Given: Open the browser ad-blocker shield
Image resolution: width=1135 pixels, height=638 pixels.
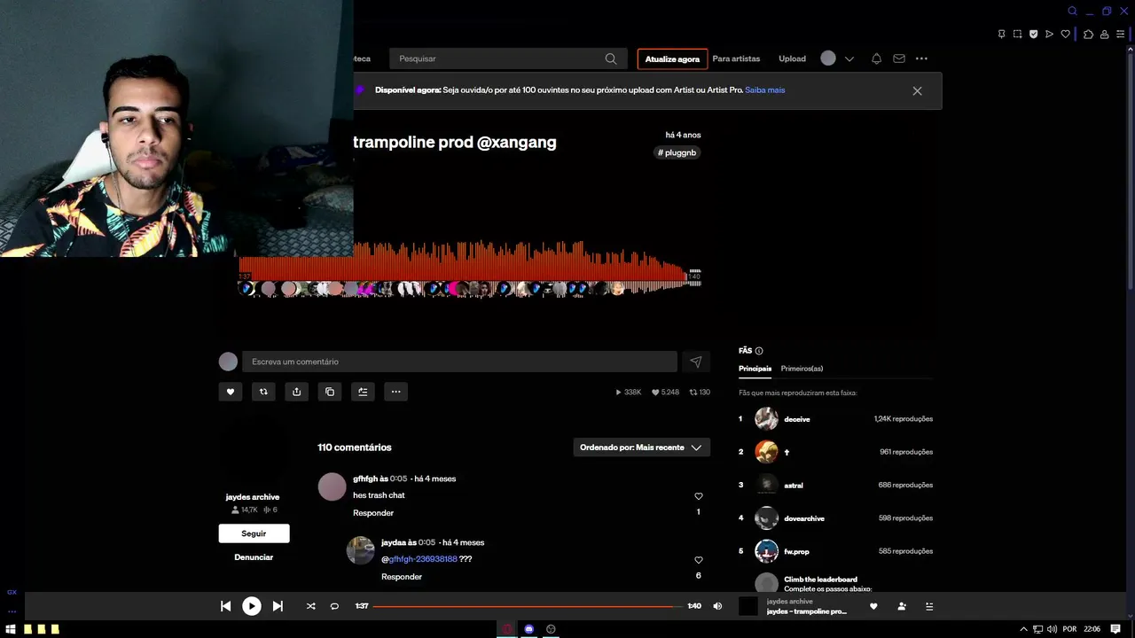Looking at the screenshot, I should tap(1033, 35).
